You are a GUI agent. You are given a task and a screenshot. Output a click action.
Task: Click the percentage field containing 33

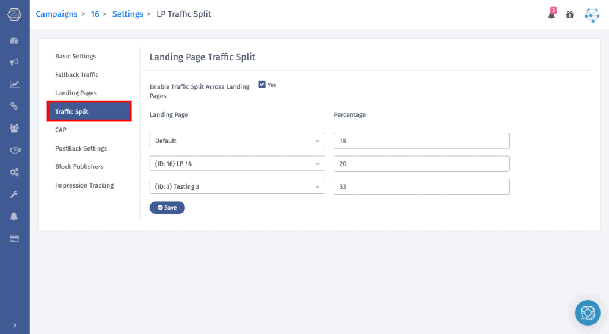click(x=421, y=186)
